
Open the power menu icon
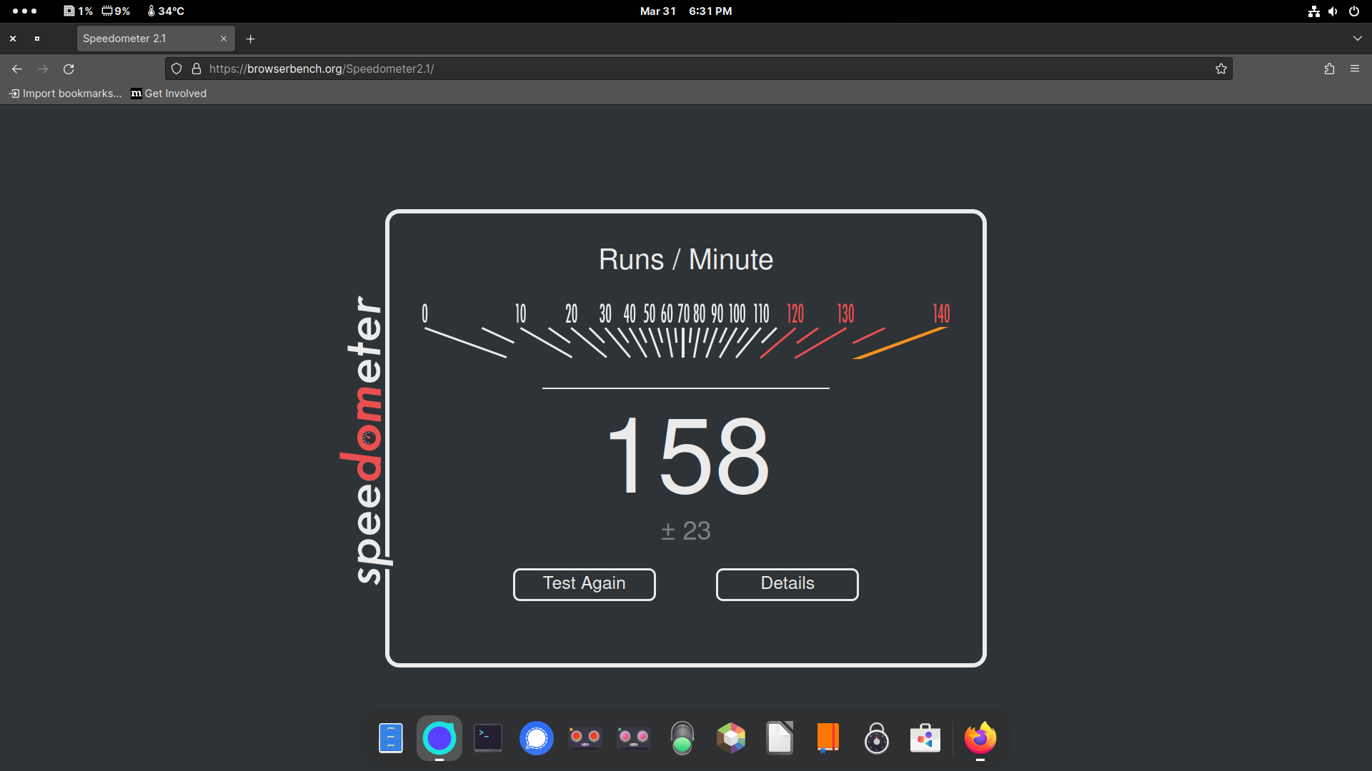pos(1353,11)
